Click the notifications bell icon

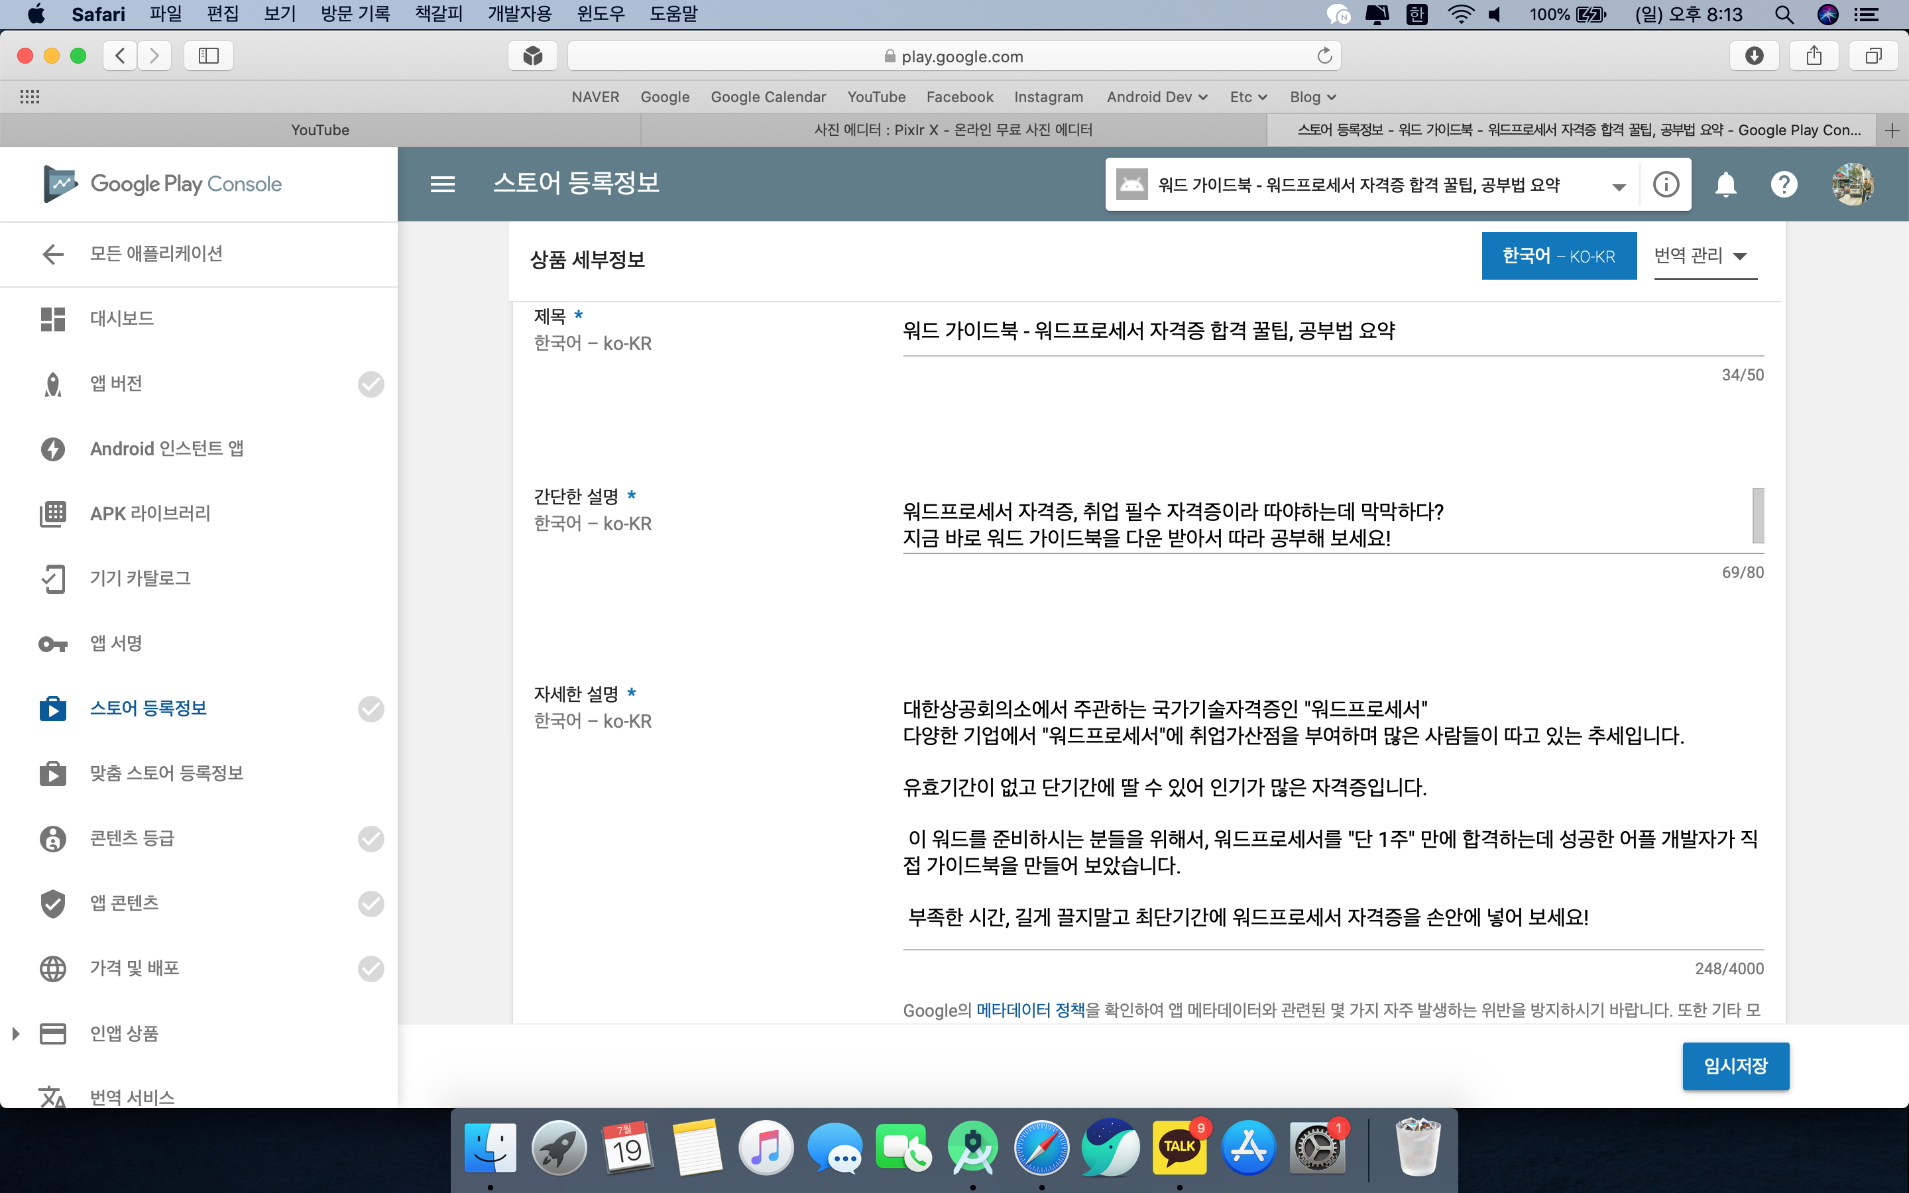1725,185
